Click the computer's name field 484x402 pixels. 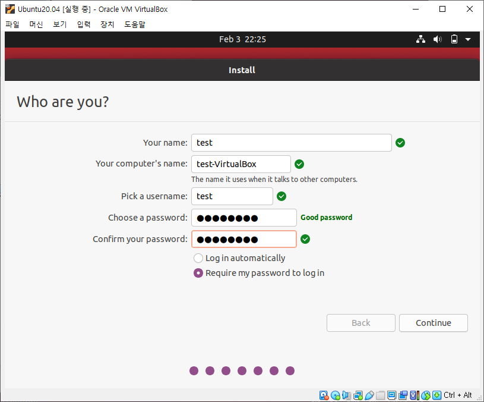(x=241, y=164)
